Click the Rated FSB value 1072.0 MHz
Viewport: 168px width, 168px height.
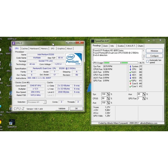35,95
